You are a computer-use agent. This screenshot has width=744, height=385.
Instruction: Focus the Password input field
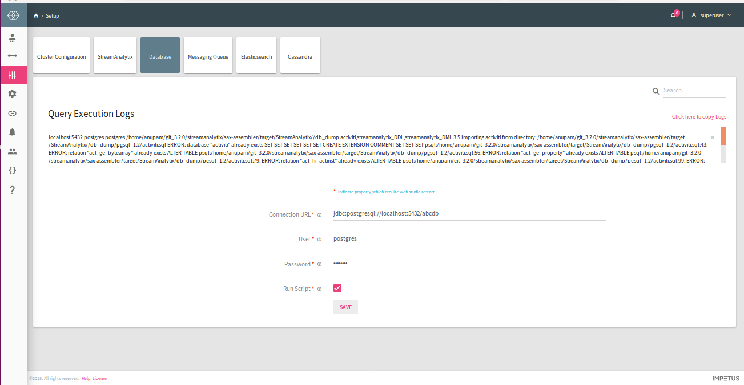pyautogui.click(x=469, y=264)
